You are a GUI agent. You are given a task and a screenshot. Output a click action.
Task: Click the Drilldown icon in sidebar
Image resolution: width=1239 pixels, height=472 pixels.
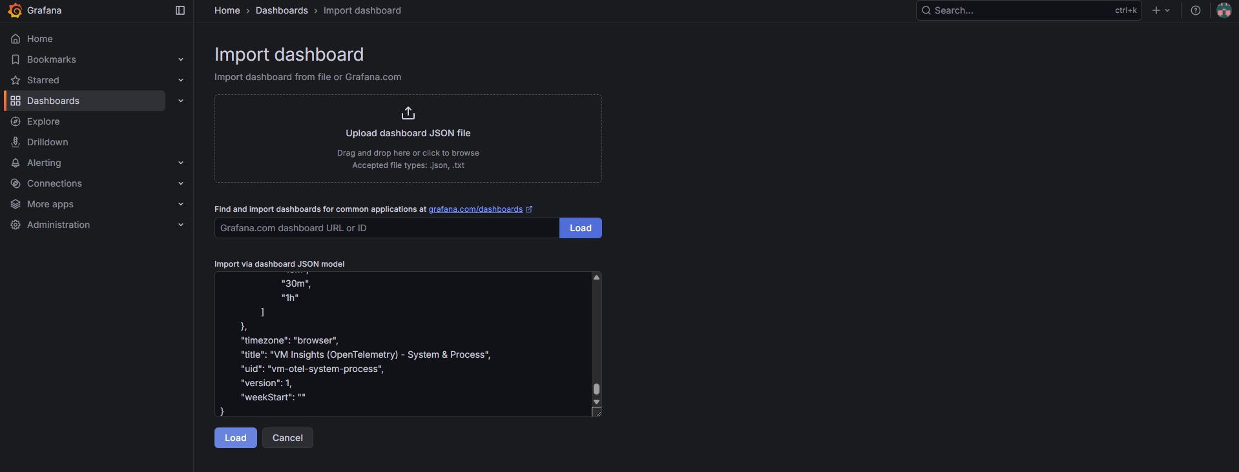point(16,142)
